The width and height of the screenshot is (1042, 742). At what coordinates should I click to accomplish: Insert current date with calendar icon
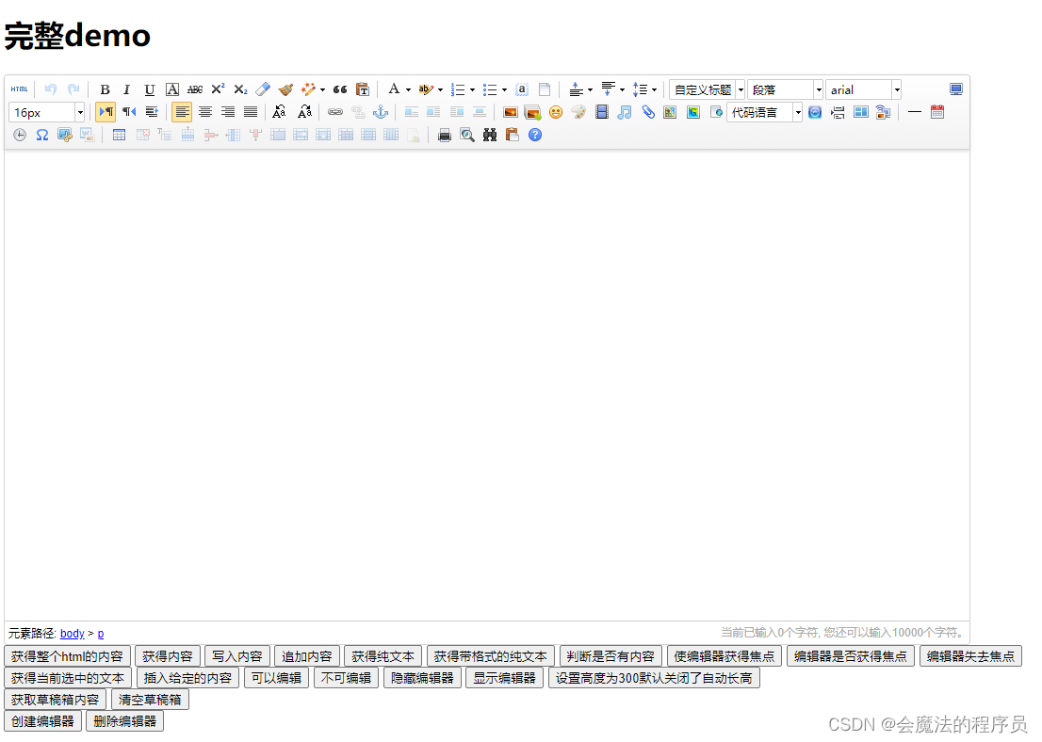pyautogui.click(x=937, y=112)
